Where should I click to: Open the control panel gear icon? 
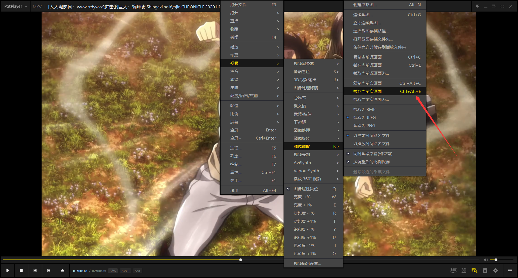(496, 270)
